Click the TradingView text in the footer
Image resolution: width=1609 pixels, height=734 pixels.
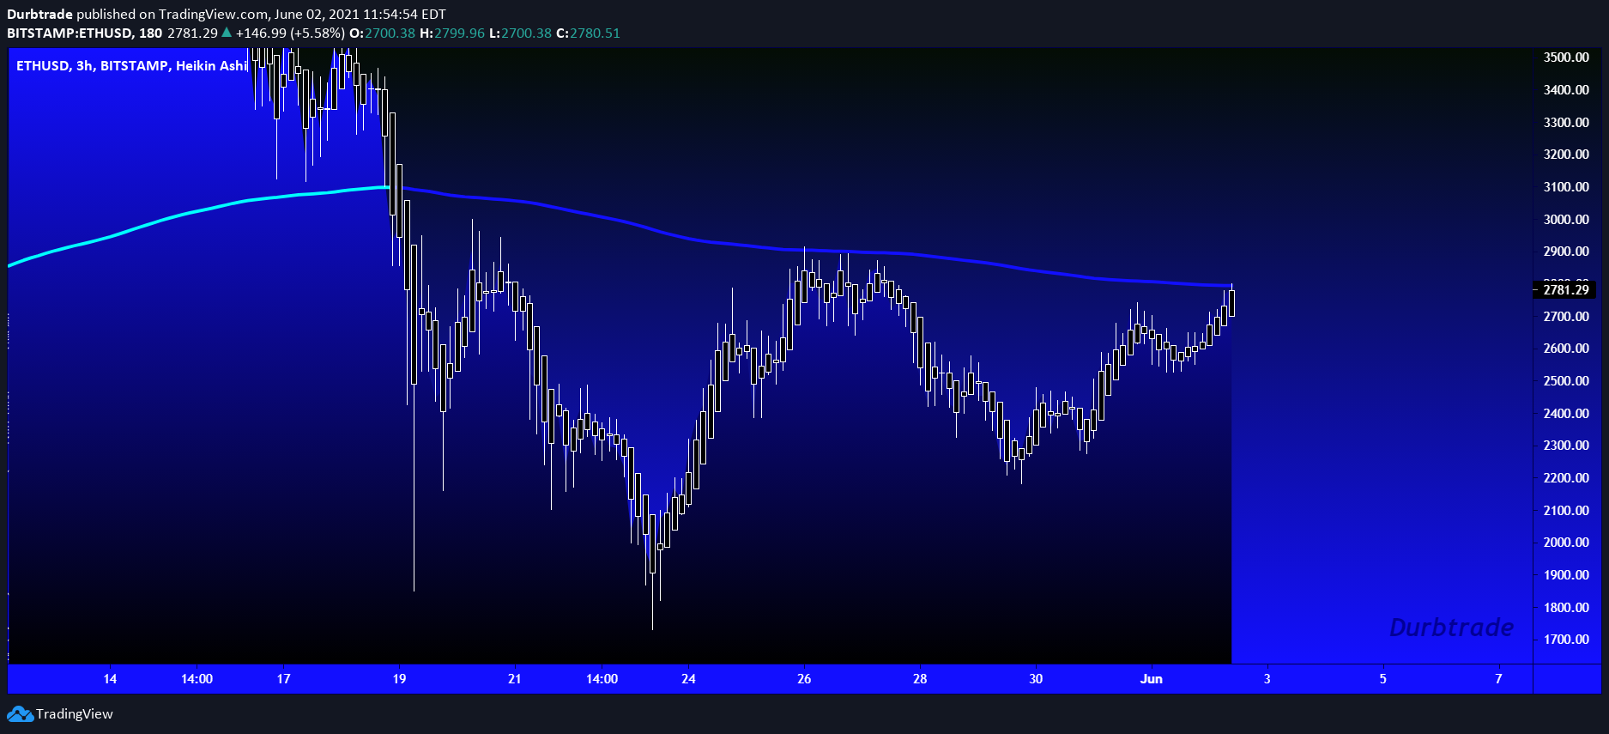point(75,714)
